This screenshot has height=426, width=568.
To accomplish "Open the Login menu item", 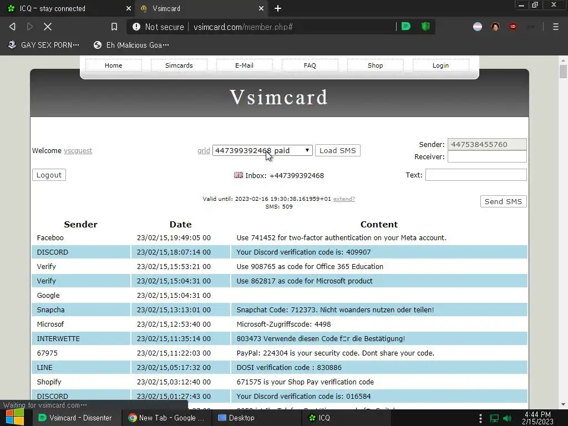I will click(x=440, y=65).
